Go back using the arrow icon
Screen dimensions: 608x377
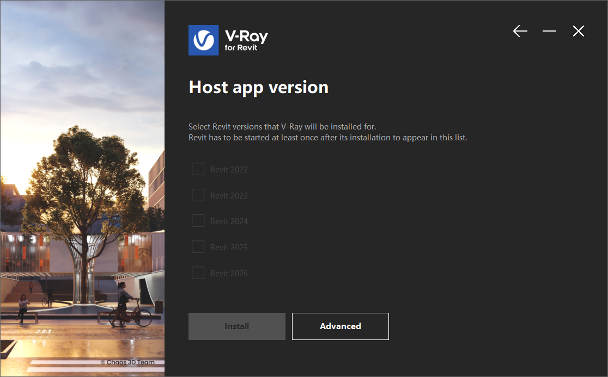pos(520,31)
